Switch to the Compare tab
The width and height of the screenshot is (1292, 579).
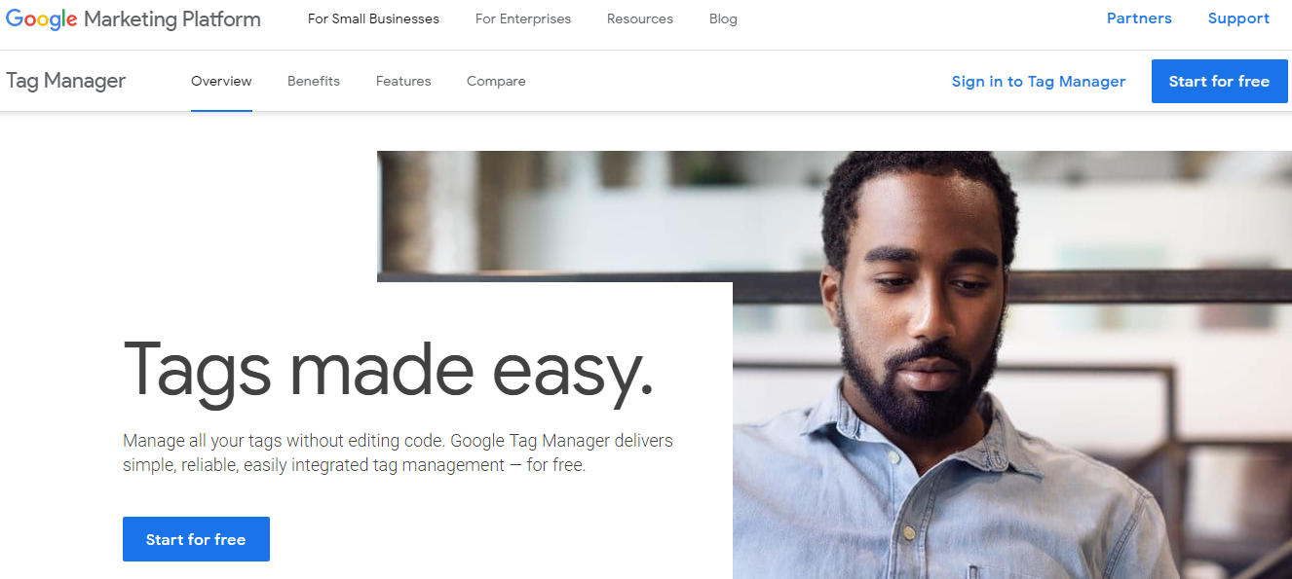496,81
